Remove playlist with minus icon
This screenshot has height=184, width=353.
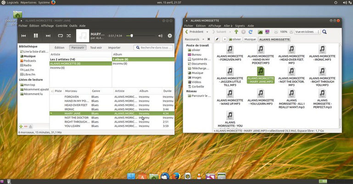click(26, 126)
